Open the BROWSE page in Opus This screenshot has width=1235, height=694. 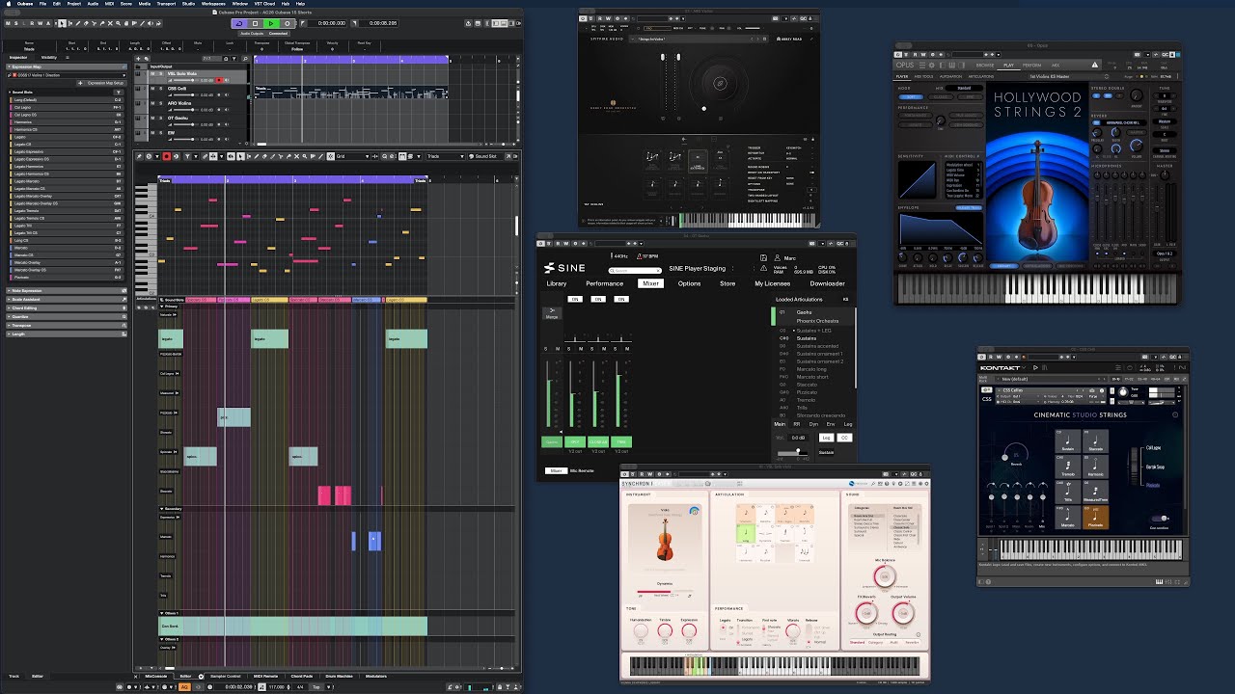tap(986, 66)
